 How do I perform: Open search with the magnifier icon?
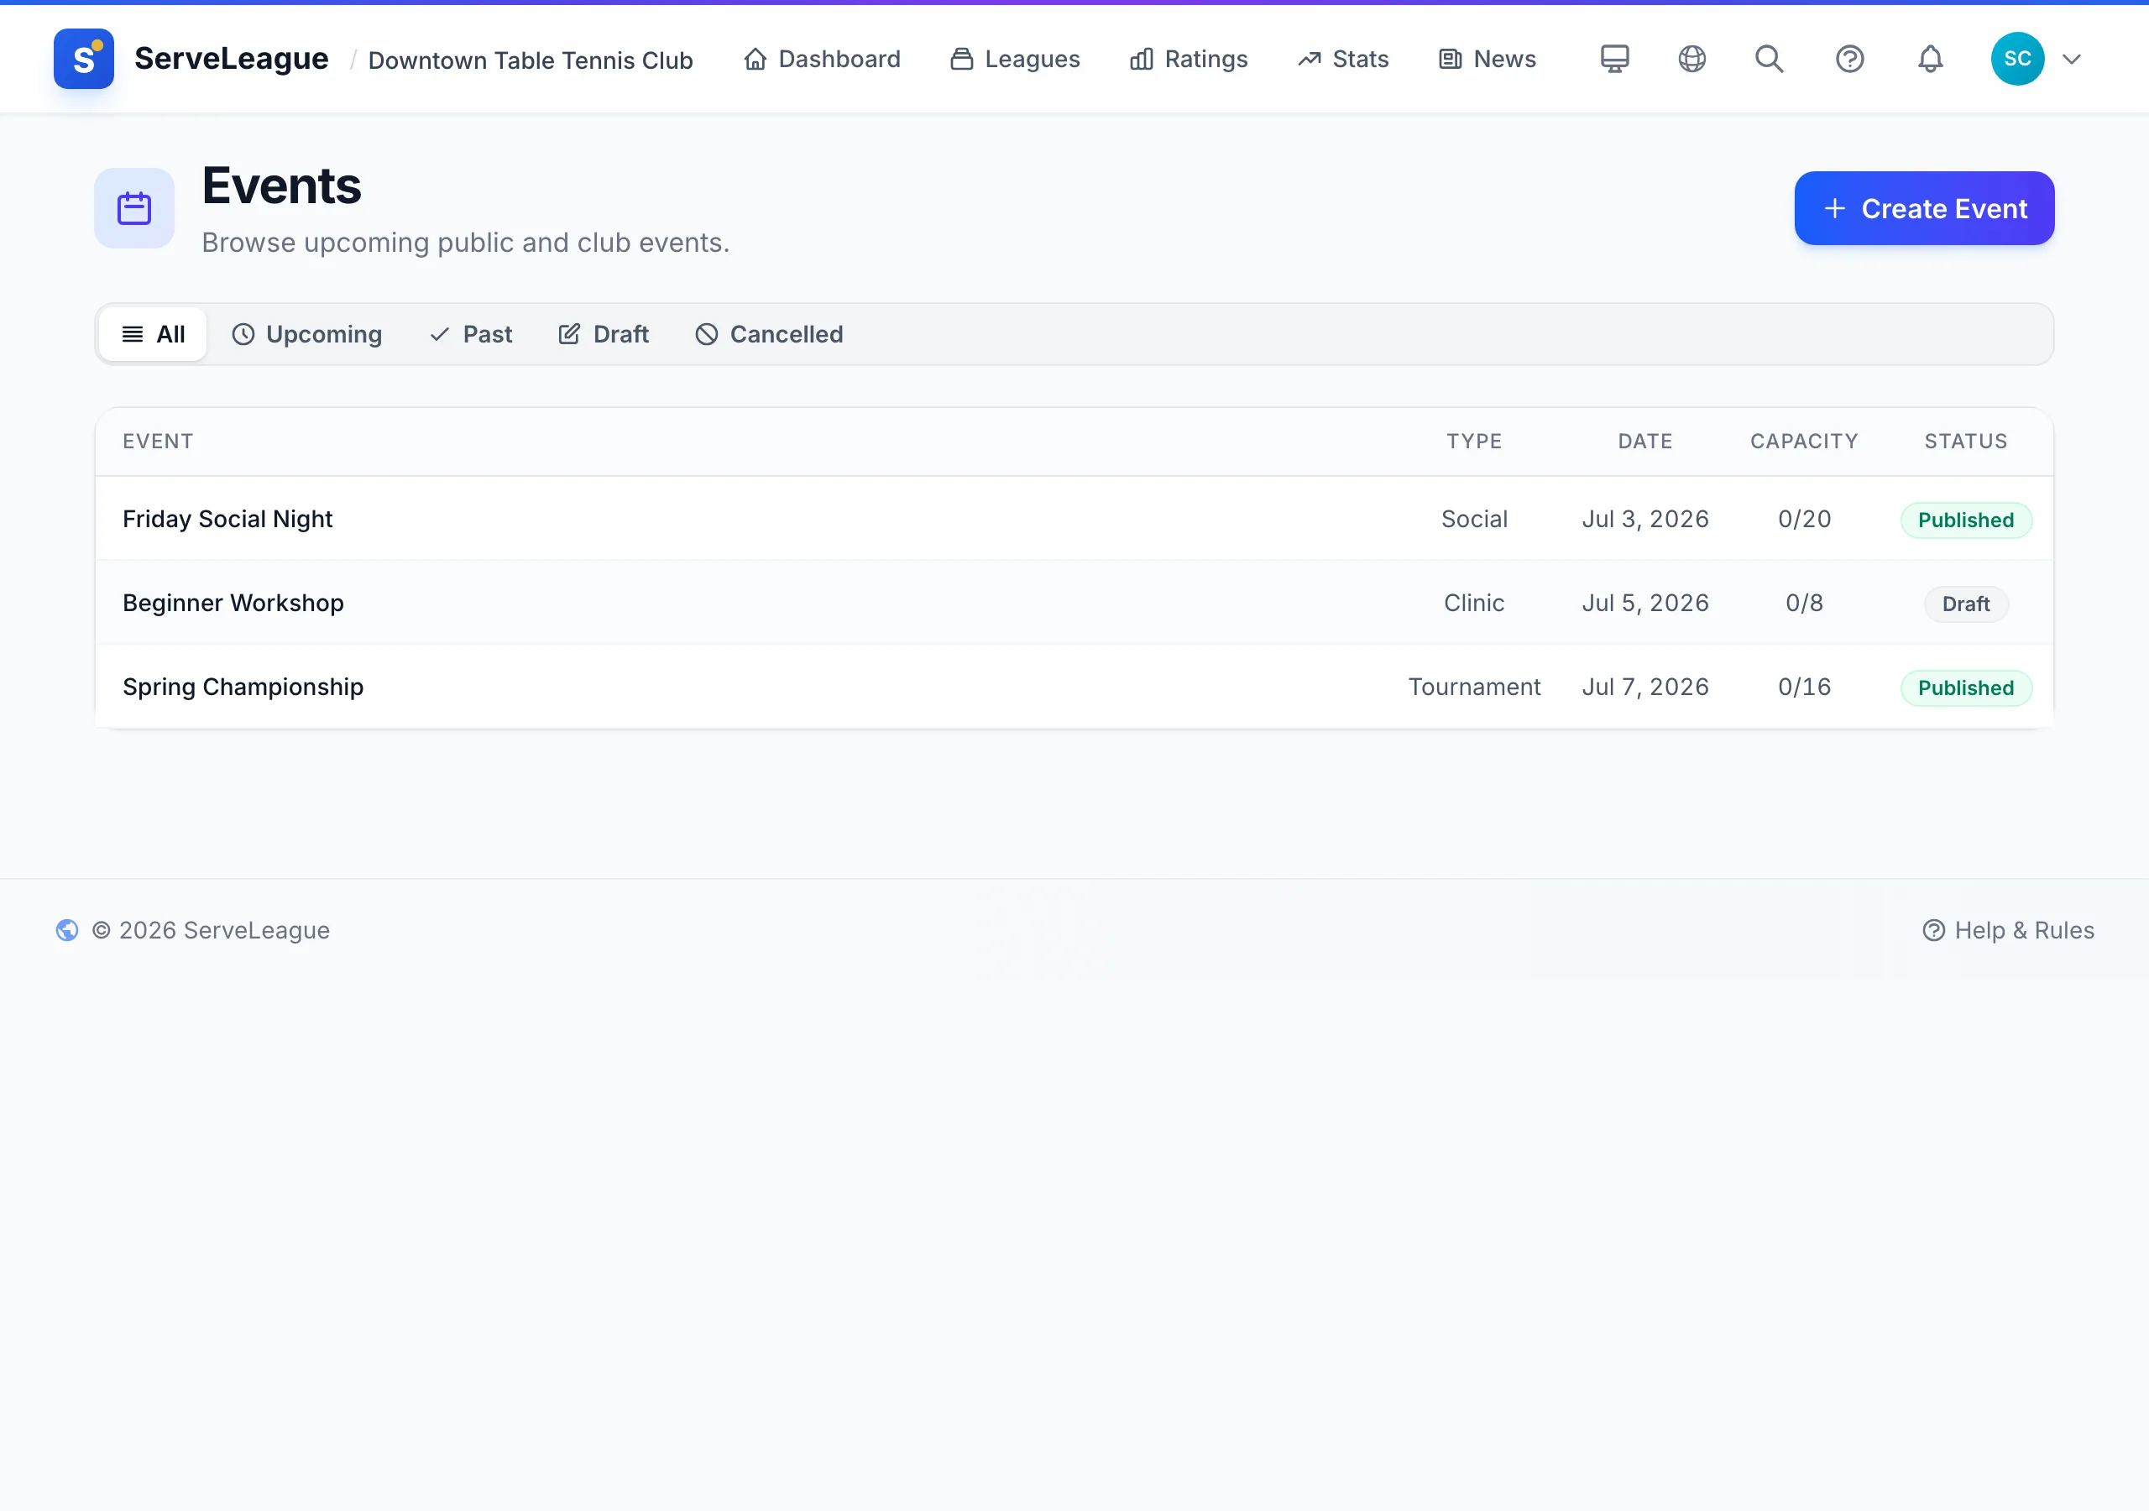1769,59
